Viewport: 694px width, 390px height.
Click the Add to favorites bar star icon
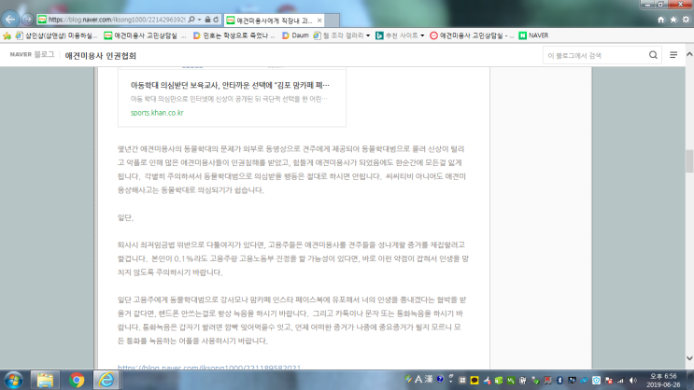click(7, 35)
